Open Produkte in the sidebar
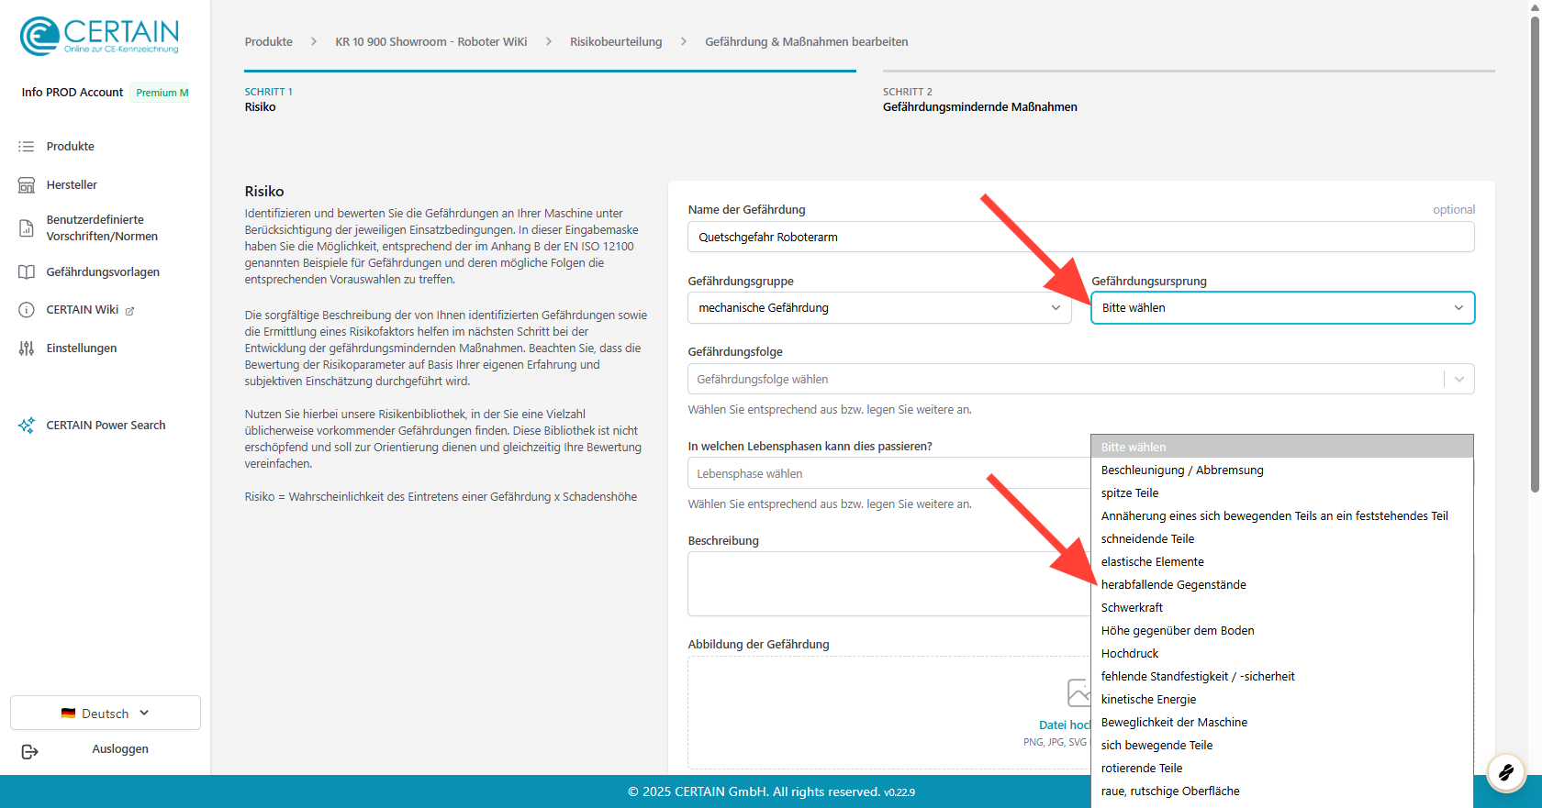Viewport: 1542px width, 808px height. pyautogui.click(x=71, y=147)
